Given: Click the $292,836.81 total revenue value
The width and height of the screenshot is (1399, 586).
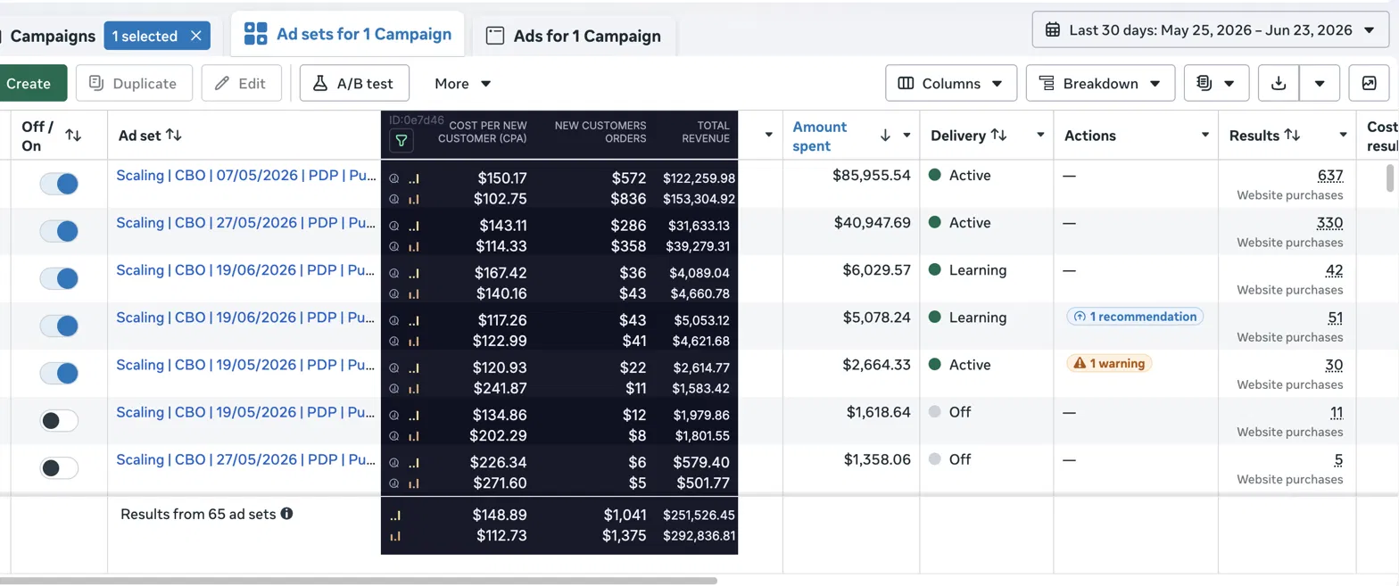Looking at the screenshot, I should [x=699, y=536].
